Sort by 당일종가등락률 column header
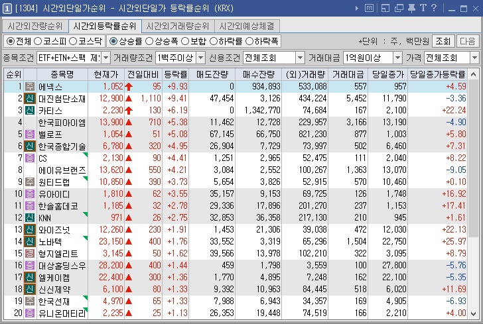 pos(437,74)
